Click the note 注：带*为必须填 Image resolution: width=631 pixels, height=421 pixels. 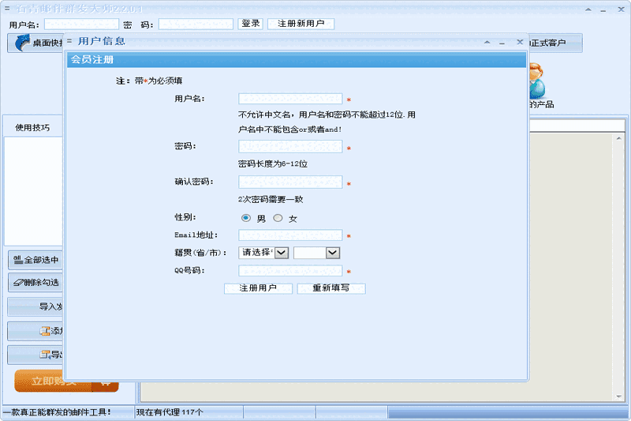(149, 81)
